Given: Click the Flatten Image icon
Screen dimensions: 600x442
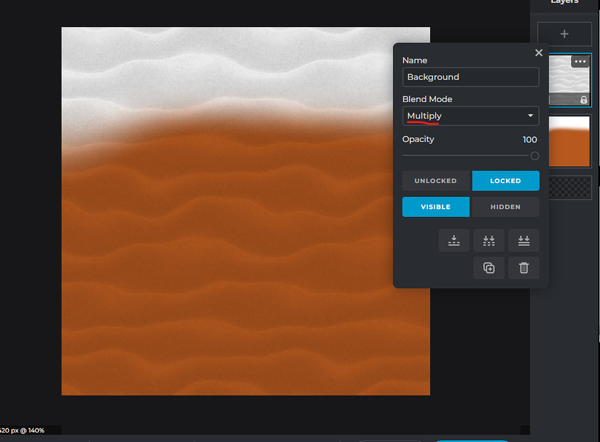Looking at the screenshot, I should (x=524, y=240).
